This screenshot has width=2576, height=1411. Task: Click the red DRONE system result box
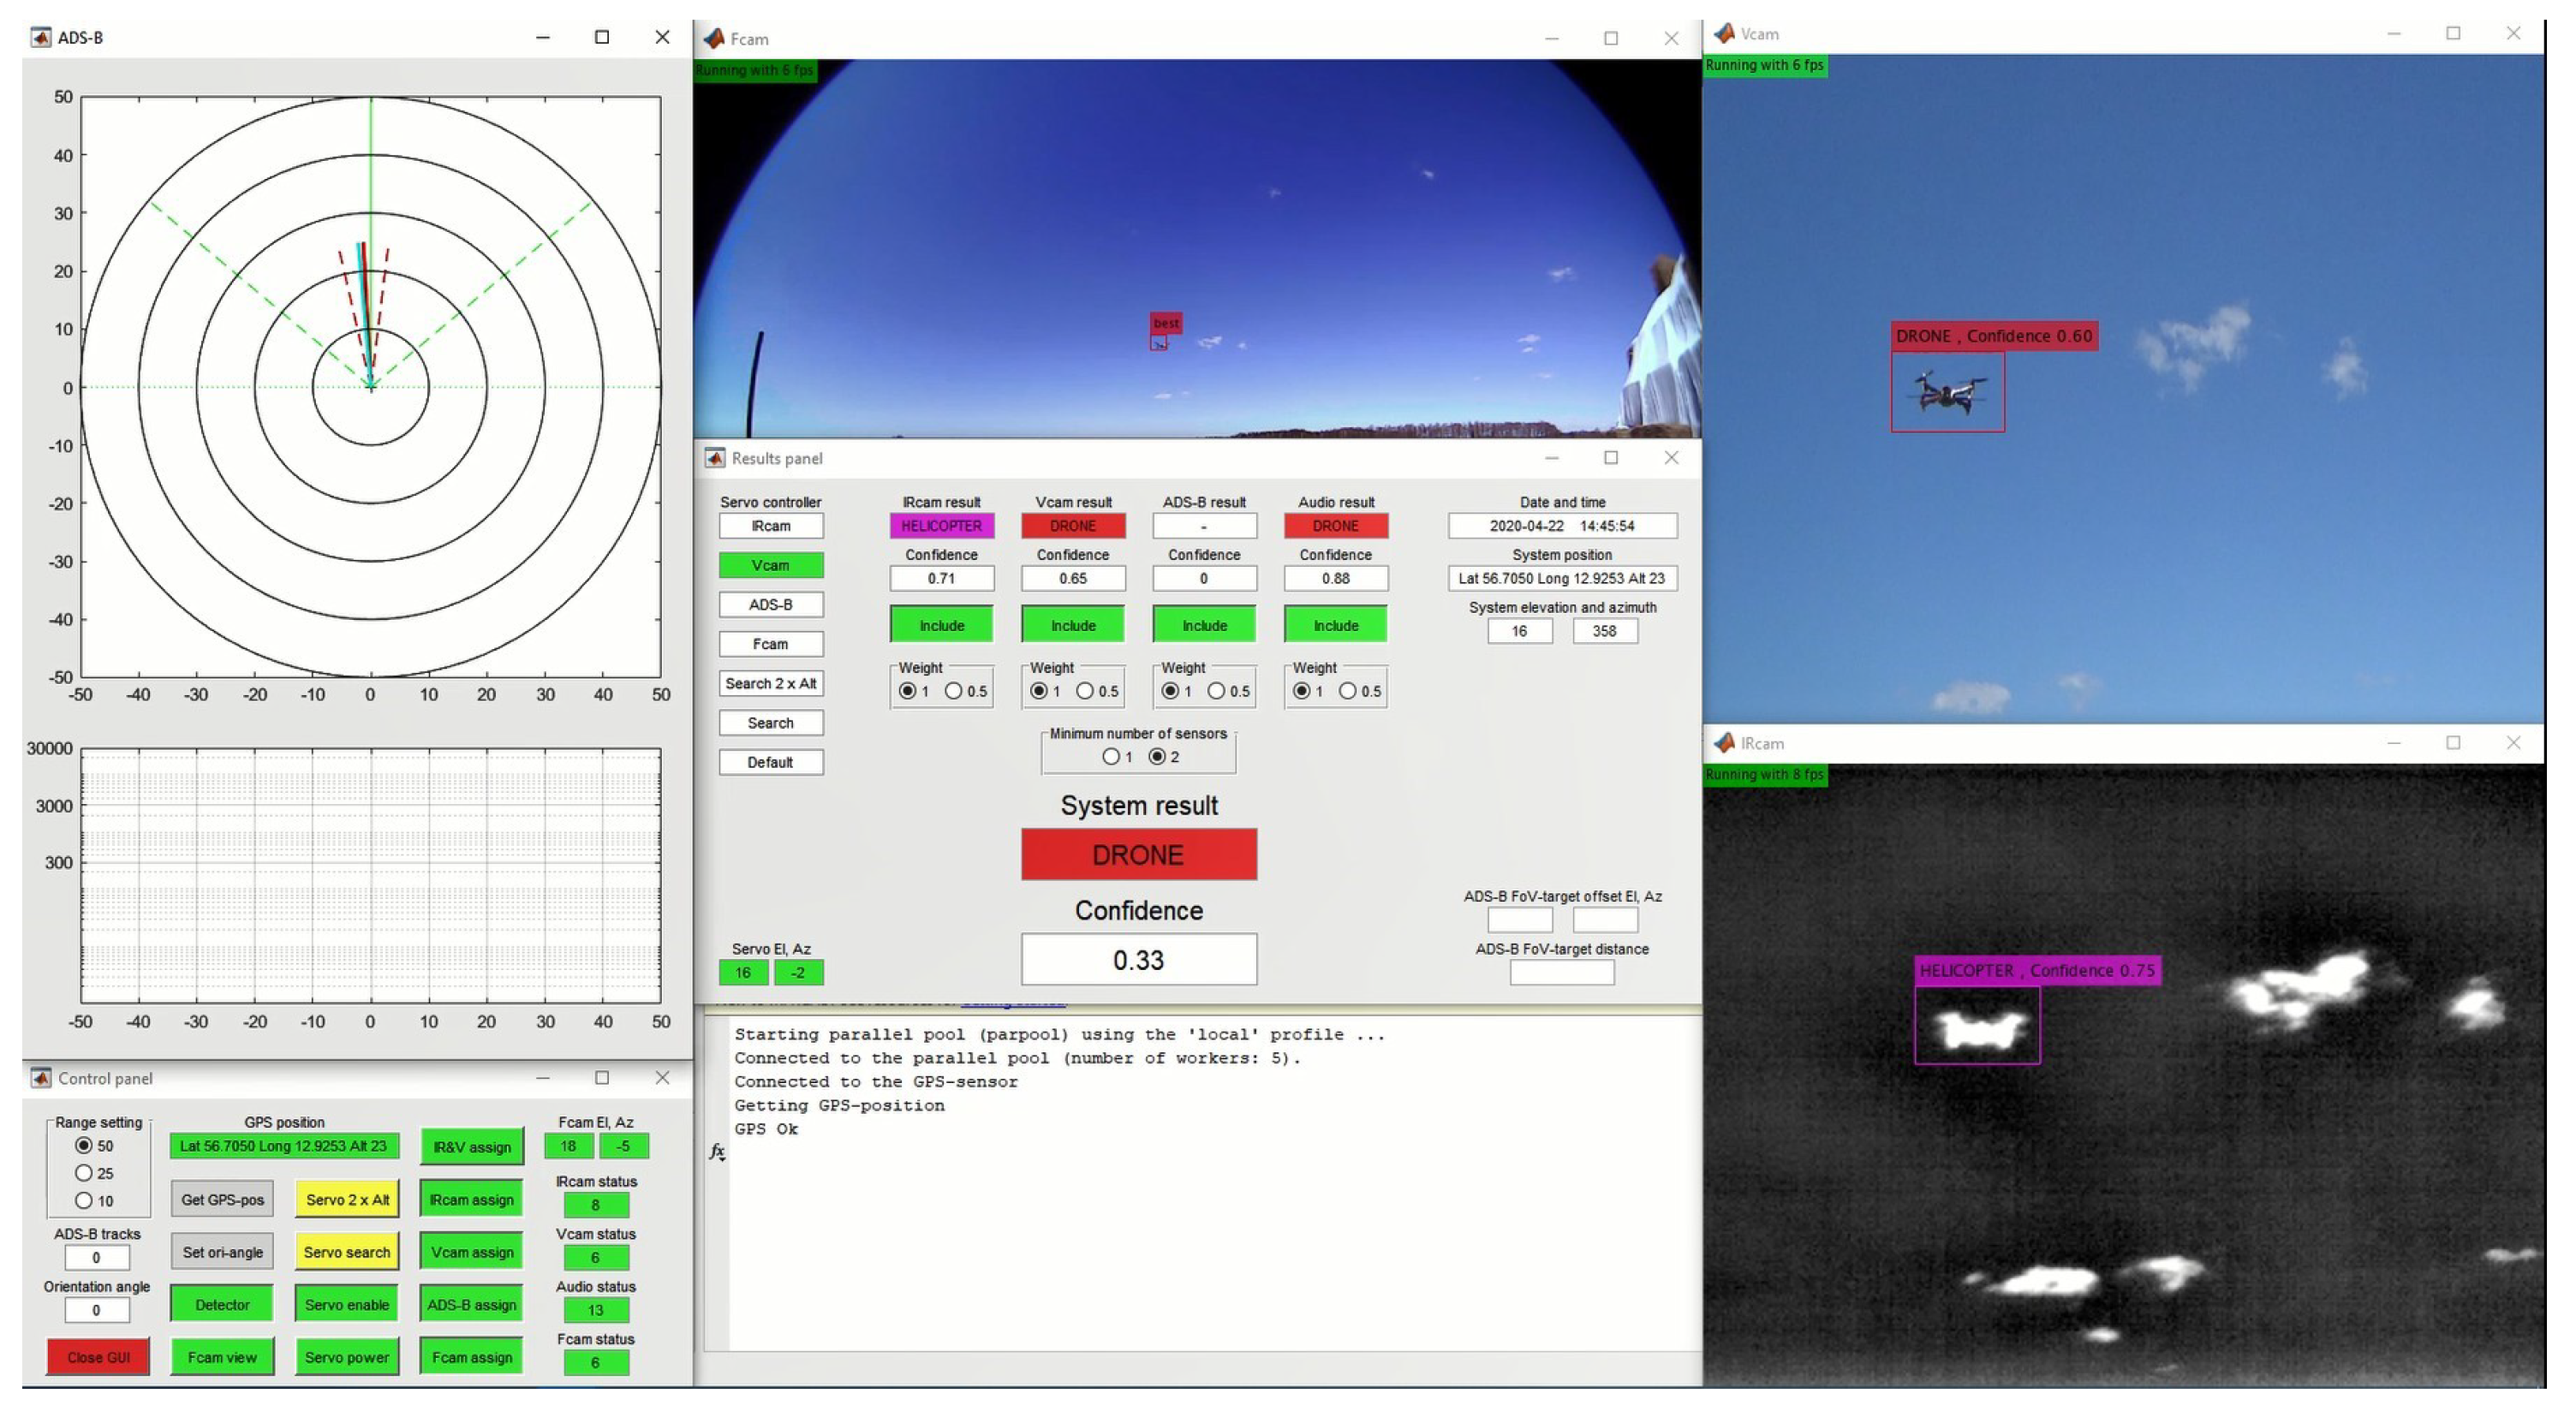click(1138, 855)
